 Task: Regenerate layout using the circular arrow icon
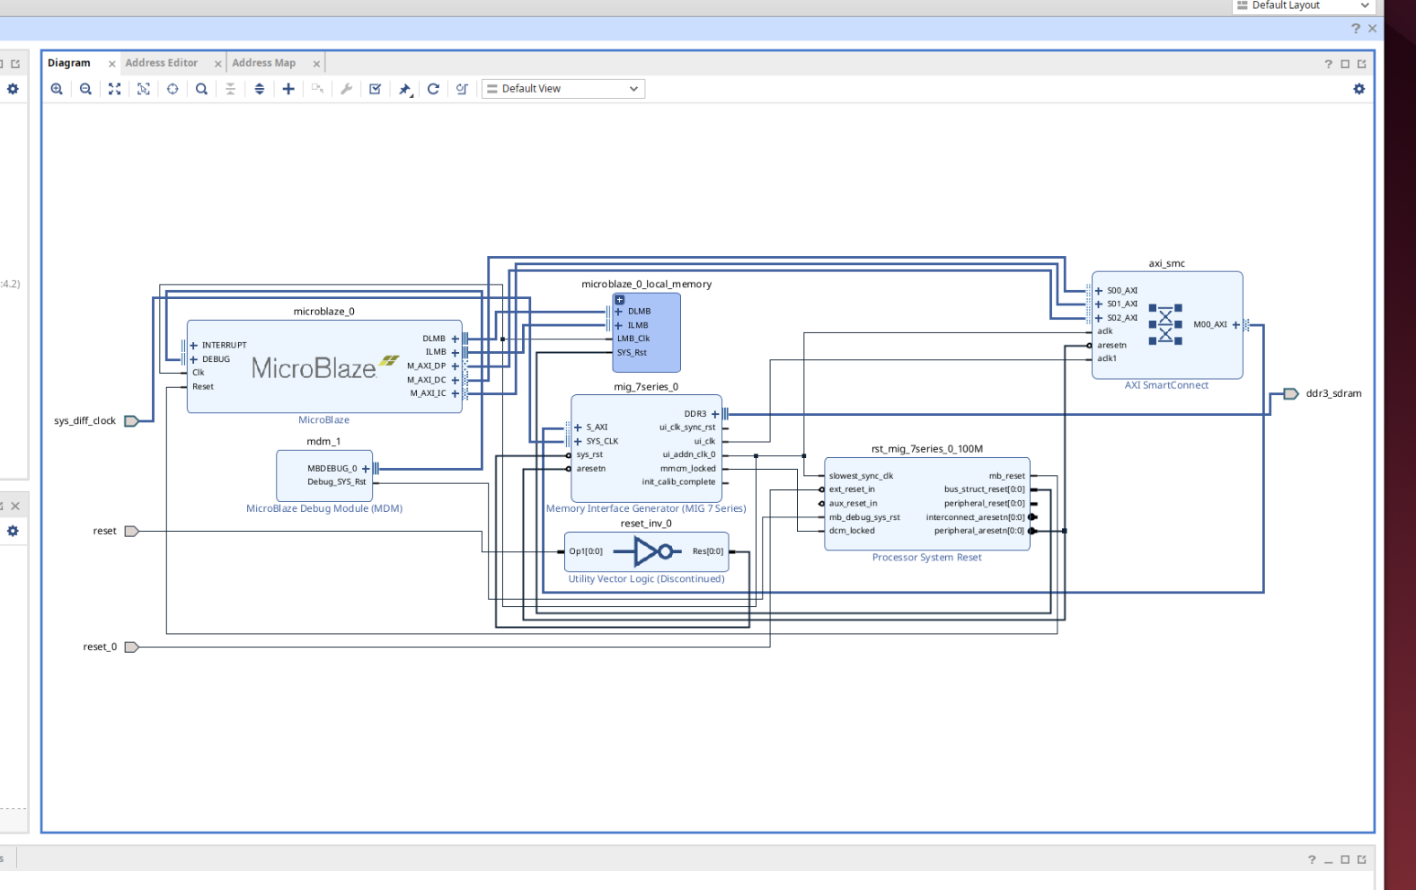433,89
